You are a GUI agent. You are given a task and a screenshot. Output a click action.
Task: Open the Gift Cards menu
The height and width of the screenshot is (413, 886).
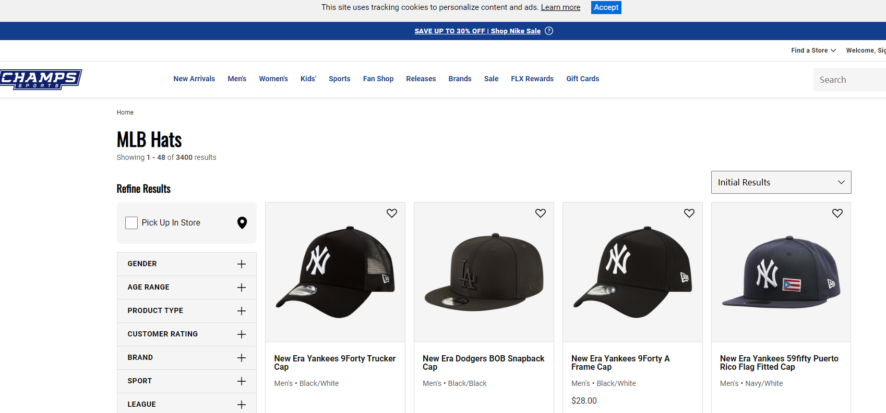click(583, 79)
